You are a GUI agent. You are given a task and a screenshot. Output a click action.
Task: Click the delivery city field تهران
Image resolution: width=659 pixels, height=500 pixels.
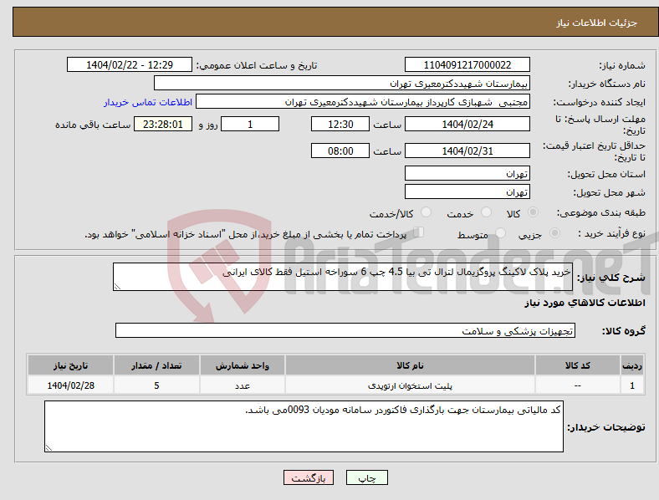pyautogui.click(x=467, y=192)
